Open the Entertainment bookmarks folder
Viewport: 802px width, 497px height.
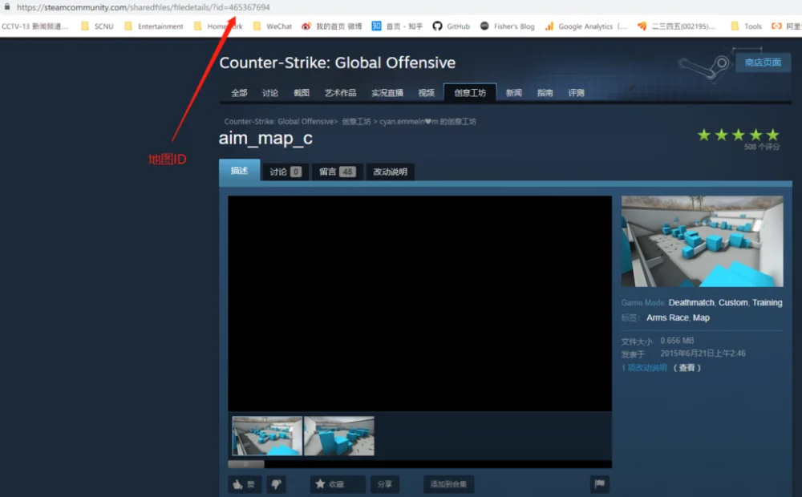click(153, 26)
